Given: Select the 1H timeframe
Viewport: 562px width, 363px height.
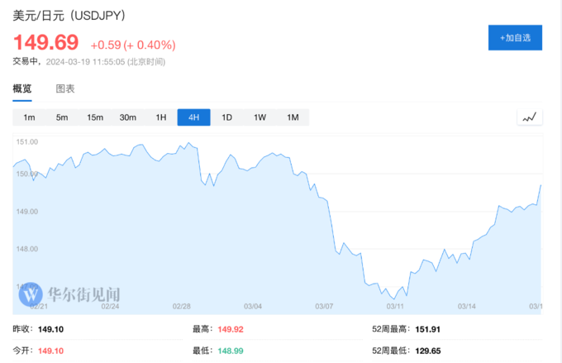Looking at the screenshot, I should [161, 117].
